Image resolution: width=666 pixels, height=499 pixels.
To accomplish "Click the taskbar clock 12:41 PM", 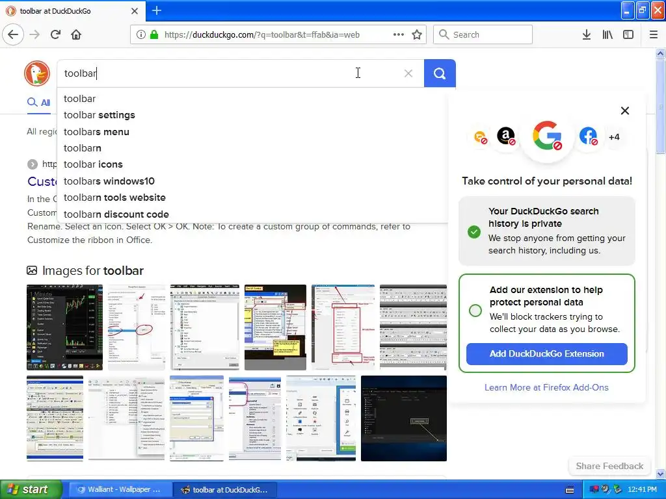I will point(642,490).
